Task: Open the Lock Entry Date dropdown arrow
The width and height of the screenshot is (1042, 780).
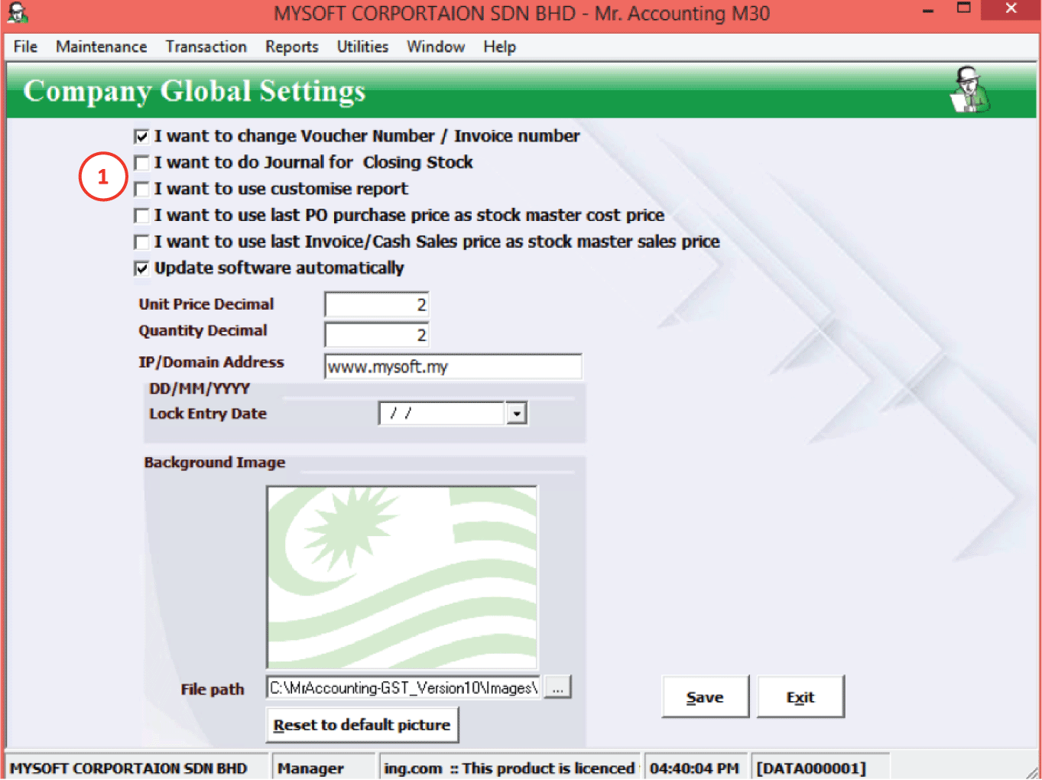Action: (x=517, y=414)
